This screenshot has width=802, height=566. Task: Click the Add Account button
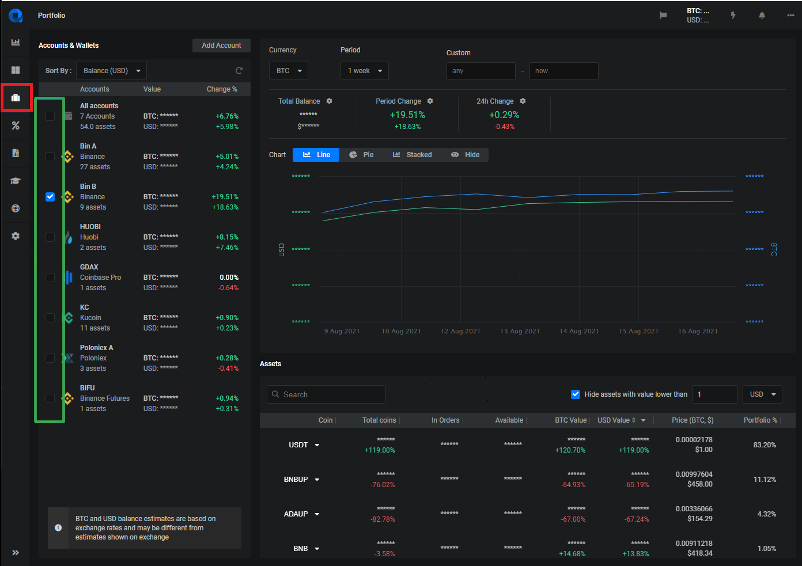pyautogui.click(x=221, y=45)
